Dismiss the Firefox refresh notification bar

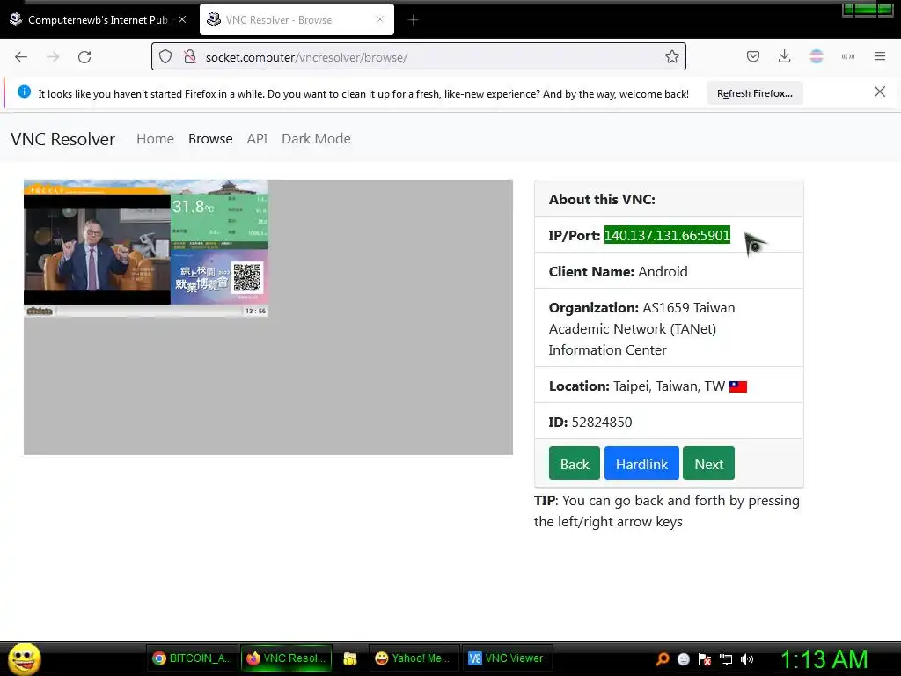[879, 92]
